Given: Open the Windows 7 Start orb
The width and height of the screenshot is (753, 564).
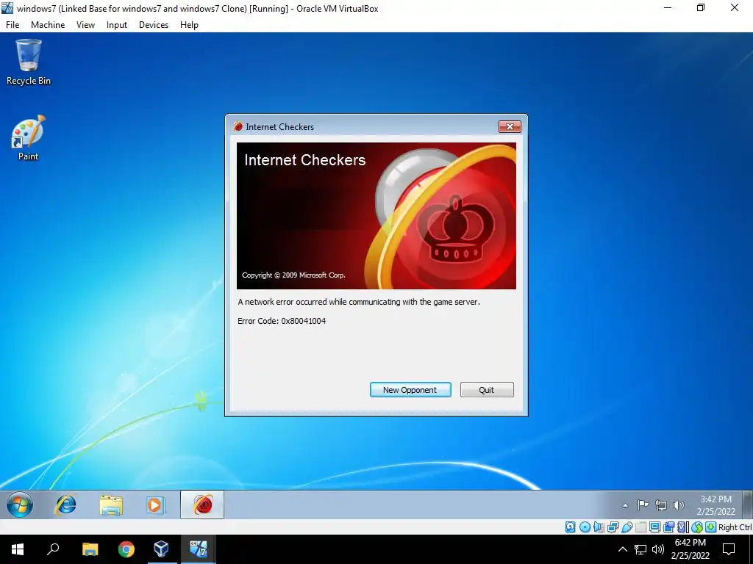Looking at the screenshot, I should click(20, 505).
